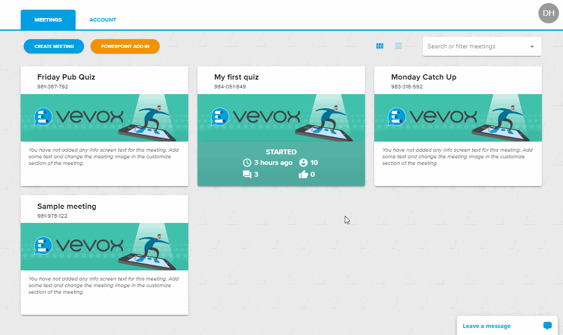The height and width of the screenshot is (335, 563).
Task: Click the thumbs-up icon next to 0
Action: coord(303,175)
